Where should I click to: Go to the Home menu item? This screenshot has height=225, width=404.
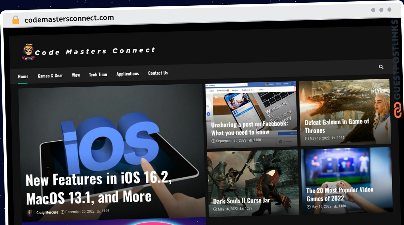tap(23, 77)
